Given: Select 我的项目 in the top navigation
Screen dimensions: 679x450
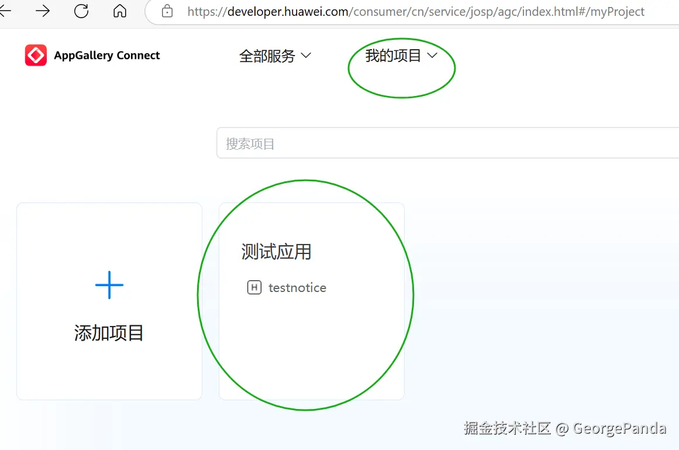Looking at the screenshot, I should pyautogui.click(x=392, y=54).
